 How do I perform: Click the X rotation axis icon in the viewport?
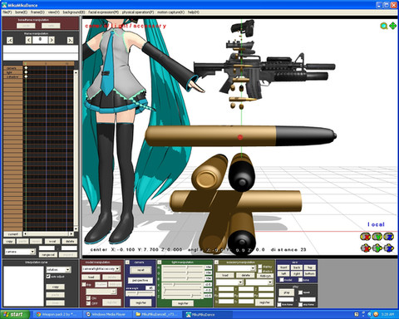point(365,237)
